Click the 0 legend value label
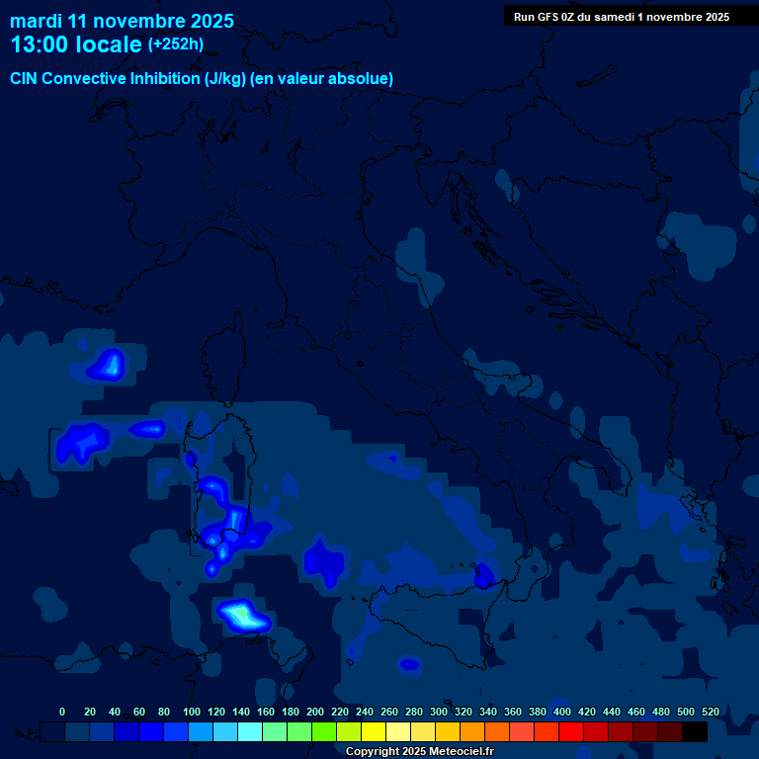Screen dimensions: 759x759 pyautogui.click(x=62, y=712)
